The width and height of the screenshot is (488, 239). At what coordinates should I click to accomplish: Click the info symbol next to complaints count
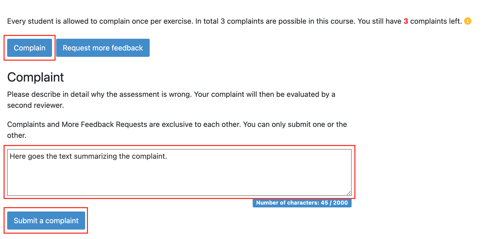pos(468,21)
